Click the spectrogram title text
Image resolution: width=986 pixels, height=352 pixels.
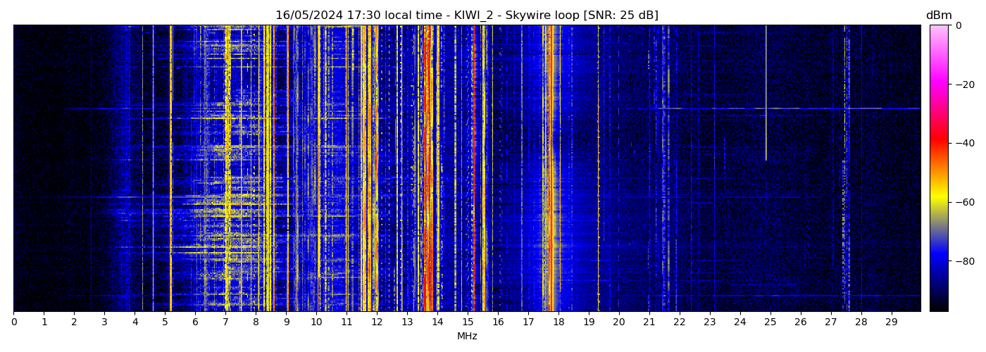(x=466, y=15)
